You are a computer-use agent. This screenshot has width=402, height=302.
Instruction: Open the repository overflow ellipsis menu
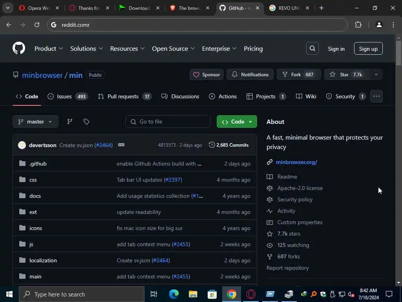pyautogui.click(x=376, y=96)
